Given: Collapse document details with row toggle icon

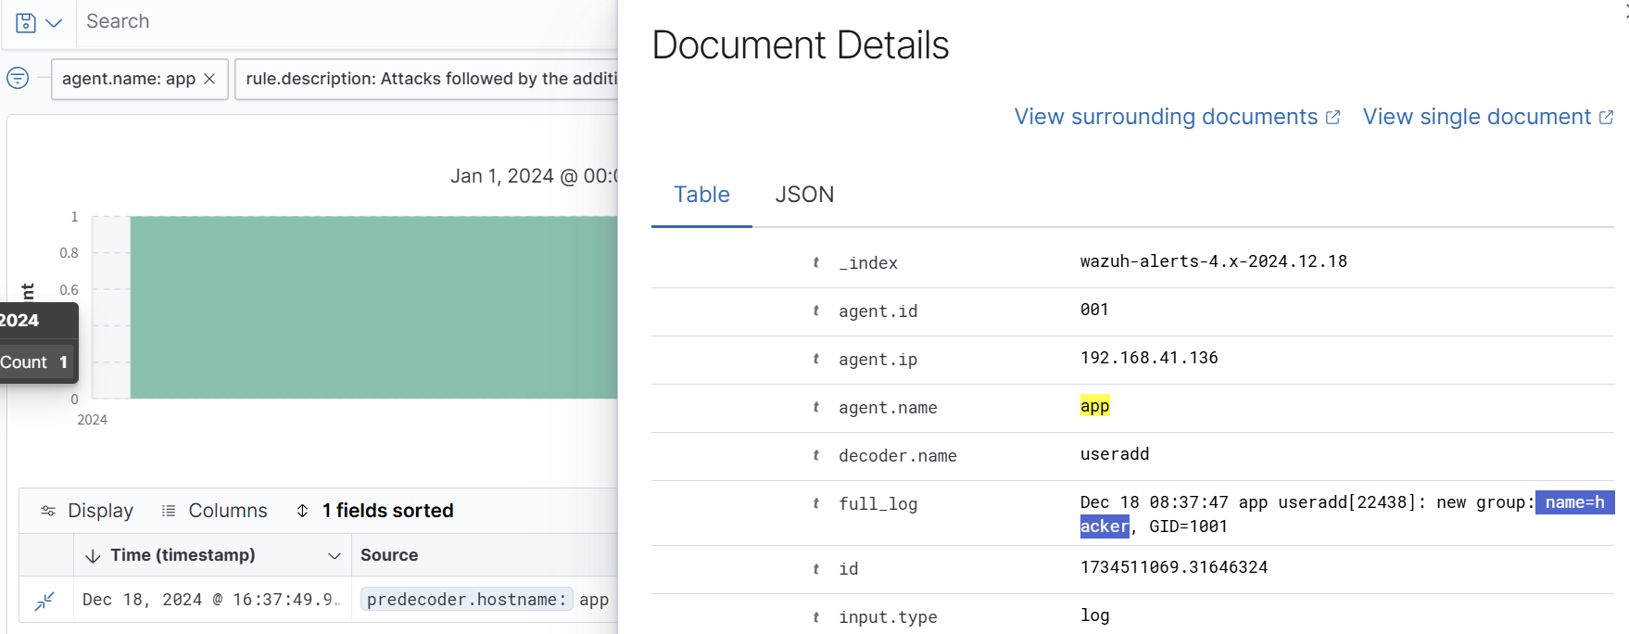Looking at the screenshot, I should [44, 601].
